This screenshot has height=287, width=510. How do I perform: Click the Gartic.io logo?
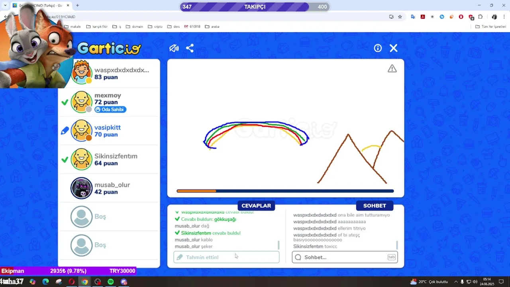point(109,48)
